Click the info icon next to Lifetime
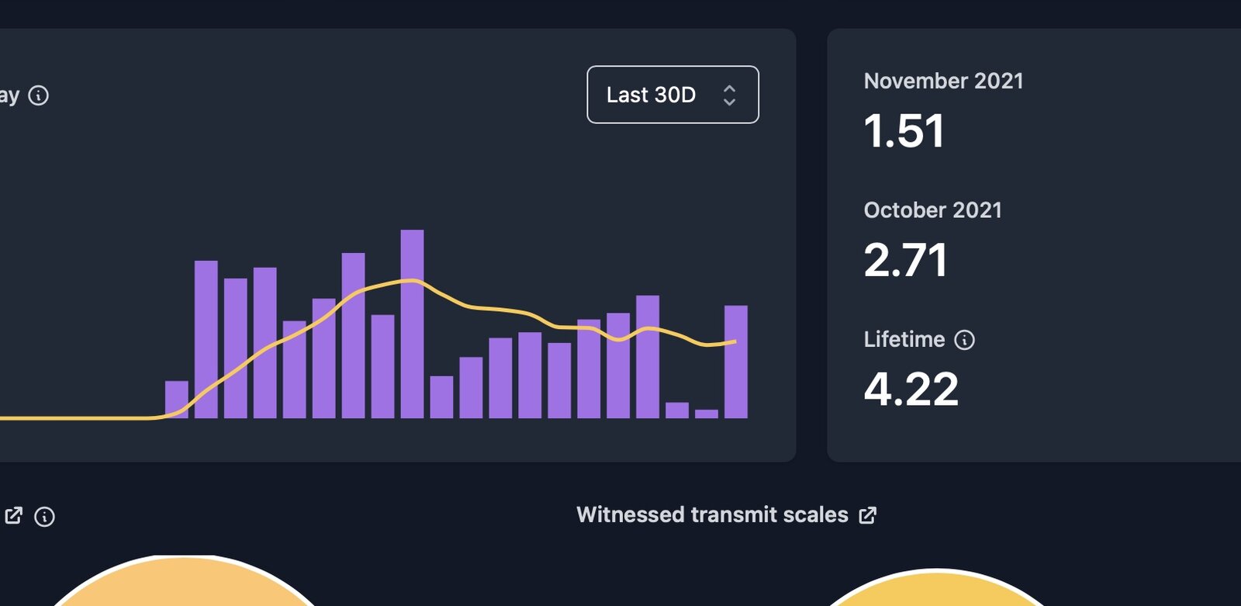 [964, 340]
